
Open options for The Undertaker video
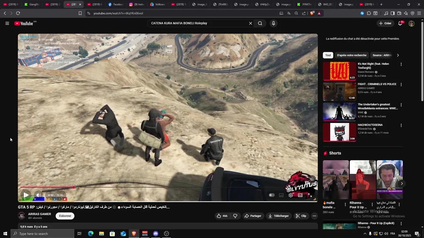click(401, 105)
